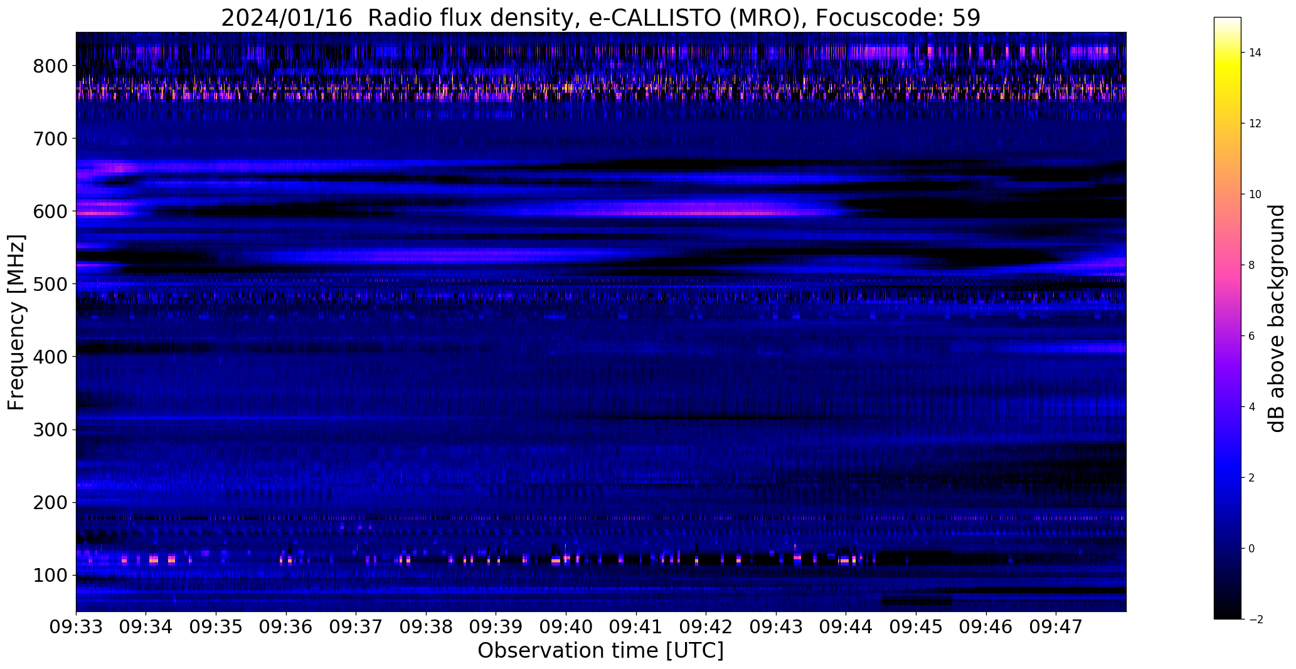Click the colorbar tick label 4

coord(1252,407)
